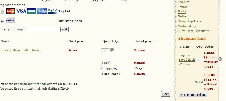The height and width of the screenshot is (101, 226).
Task: Open the Smocking Plates category
Action: click(x=190, y=21)
